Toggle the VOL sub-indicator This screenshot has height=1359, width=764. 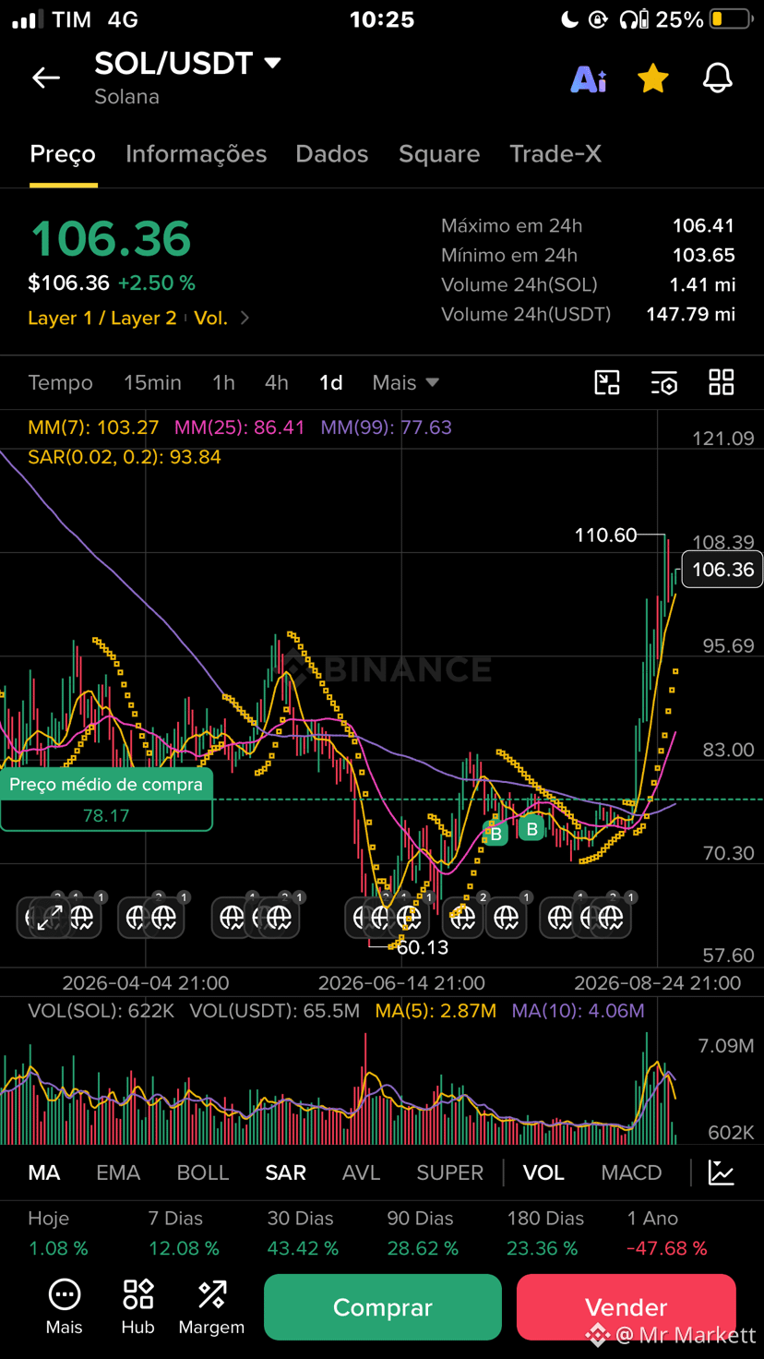click(x=543, y=1173)
